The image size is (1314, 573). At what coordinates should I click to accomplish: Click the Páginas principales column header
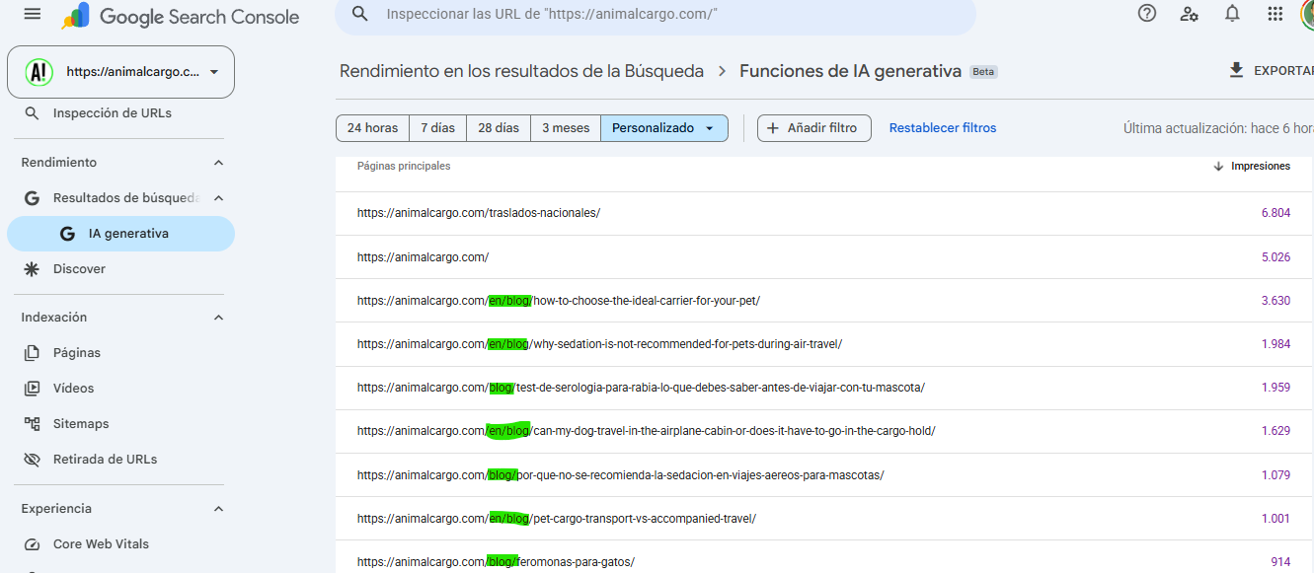pos(404,167)
